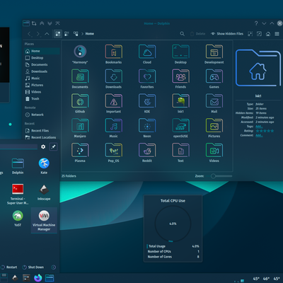Click the Dolphin window icon in title bar

tap(26, 23)
